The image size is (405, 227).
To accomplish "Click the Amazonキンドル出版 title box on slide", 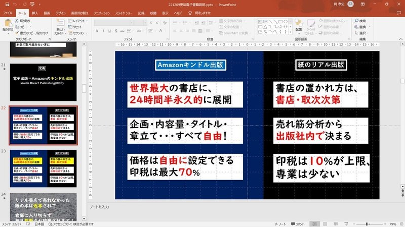I will [191, 65].
